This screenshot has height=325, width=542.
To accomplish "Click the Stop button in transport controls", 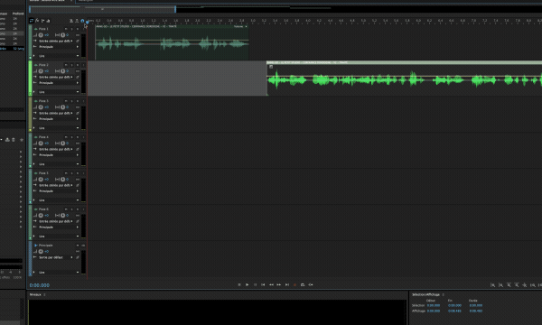I will point(239,285).
